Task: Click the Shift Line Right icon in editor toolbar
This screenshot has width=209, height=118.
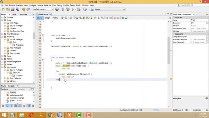Action: coord(110,18)
